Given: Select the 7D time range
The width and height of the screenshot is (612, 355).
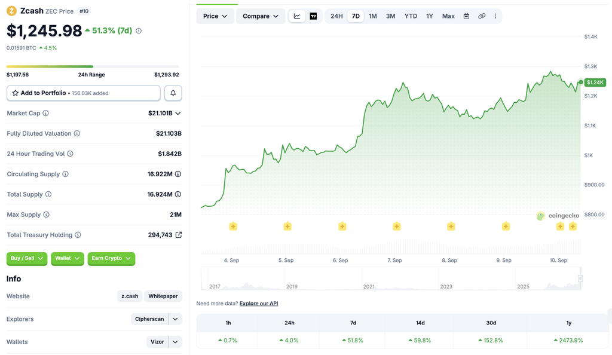Looking at the screenshot, I should [x=356, y=16].
